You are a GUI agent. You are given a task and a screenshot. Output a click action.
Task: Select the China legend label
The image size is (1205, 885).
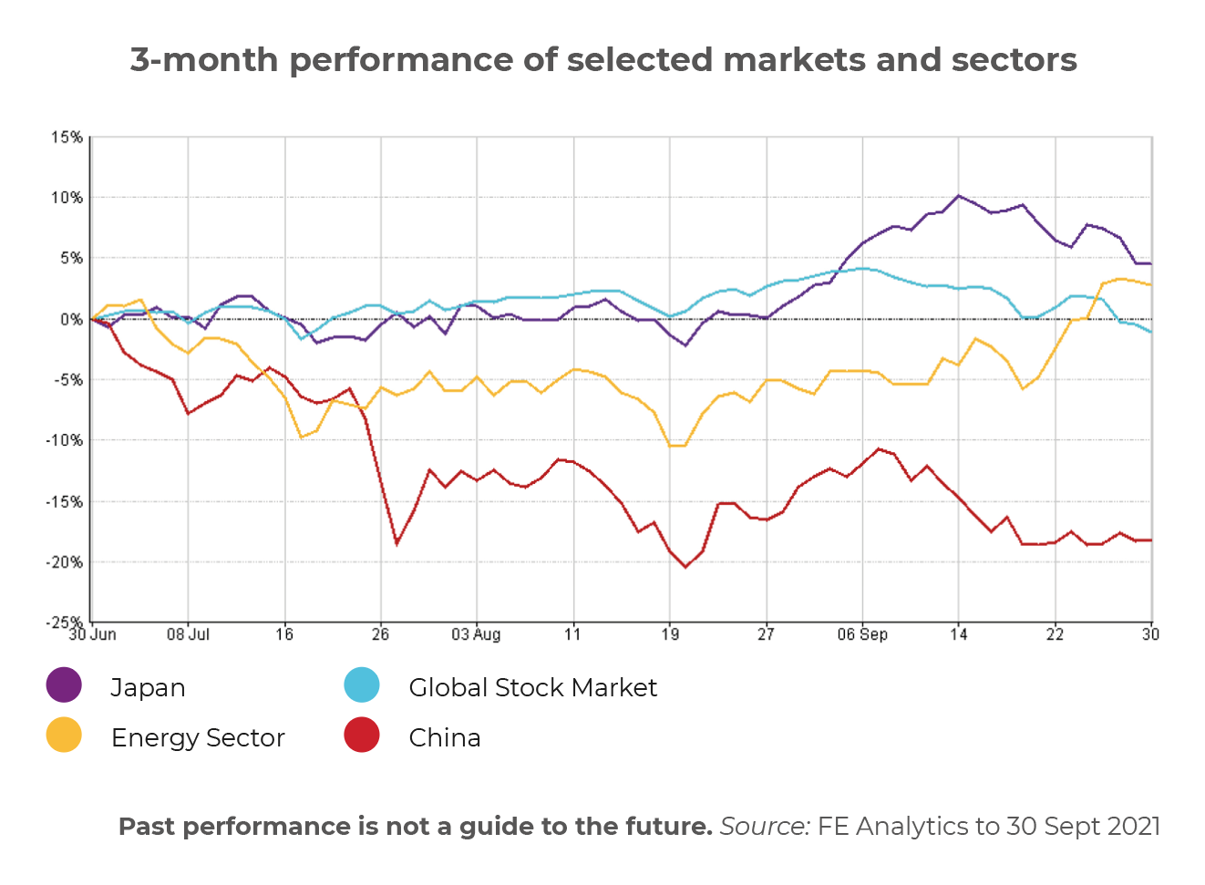click(x=445, y=737)
